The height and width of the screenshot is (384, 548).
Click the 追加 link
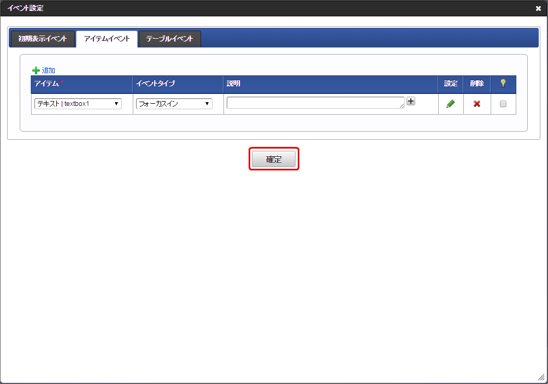[x=48, y=70]
